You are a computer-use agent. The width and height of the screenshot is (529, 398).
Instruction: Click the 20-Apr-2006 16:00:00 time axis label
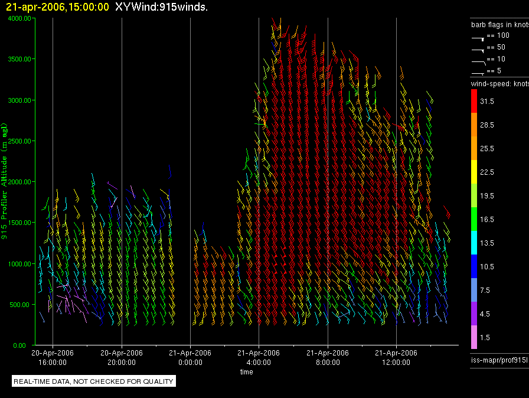[53, 357]
